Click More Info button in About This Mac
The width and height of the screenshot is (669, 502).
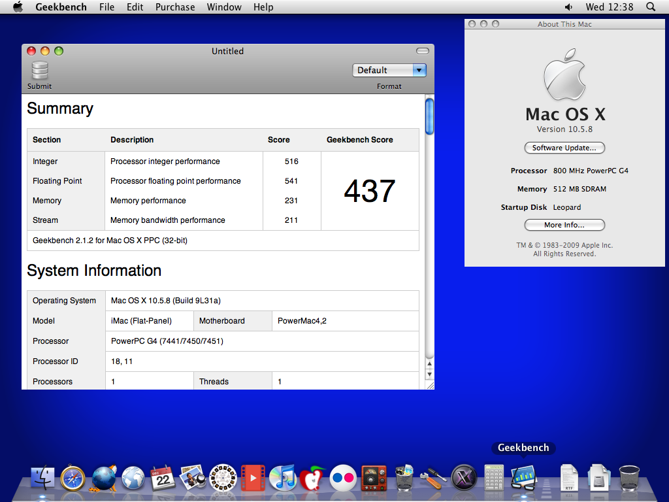564,225
